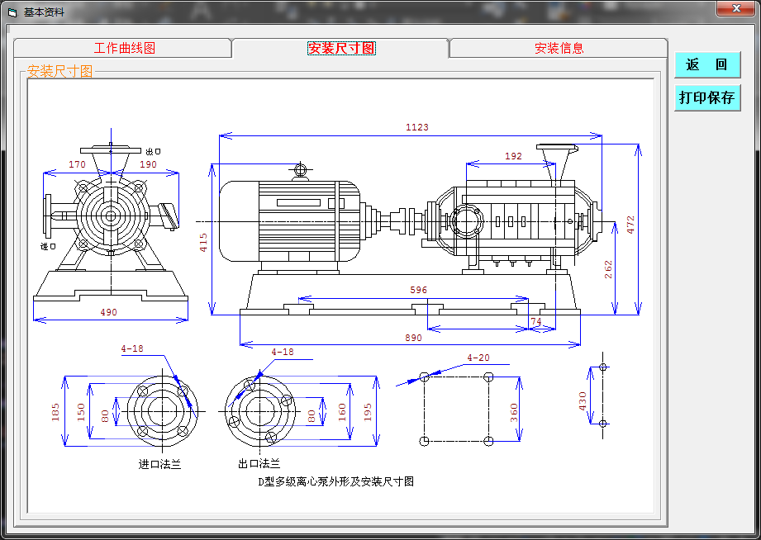The height and width of the screenshot is (540, 761).
Task: Click the motor in the side-view drawing
Action: [290, 220]
